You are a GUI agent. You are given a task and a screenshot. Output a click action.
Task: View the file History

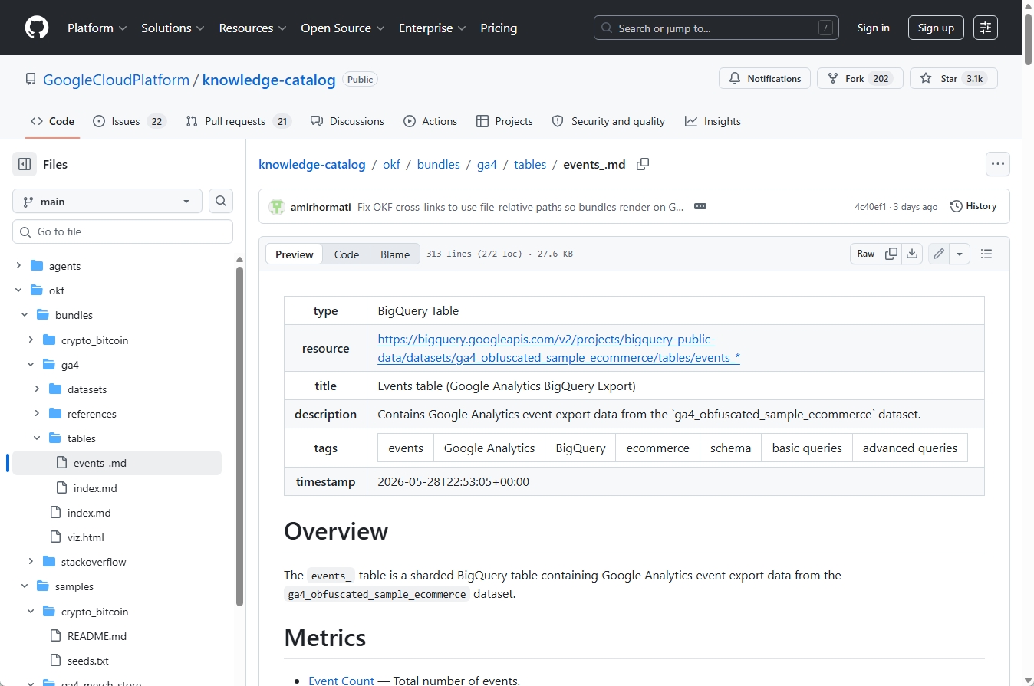[x=973, y=206]
